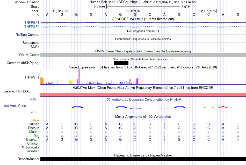The width and height of the screenshot is (246, 165).
Task: Click the dark blue TNFRSF8 GENCODE track label
Action: [x=32, y=23]
